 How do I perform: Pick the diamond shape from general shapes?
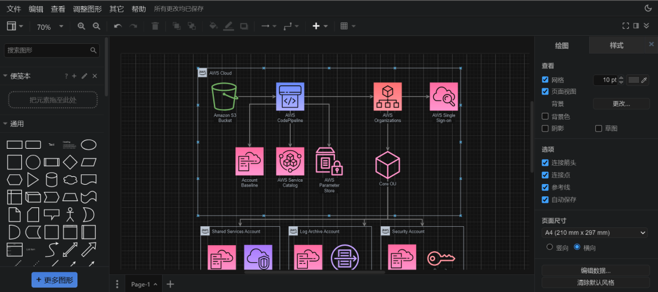(x=70, y=162)
